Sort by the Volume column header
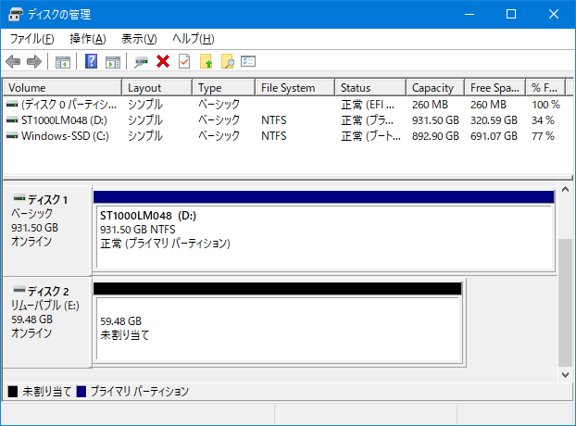The image size is (576, 426). tap(62, 88)
